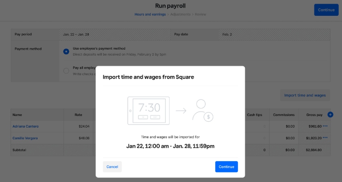Click blue plus icon beside Gross pay
The height and width of the screenshot is (182, 342).
tap(330, 115)
